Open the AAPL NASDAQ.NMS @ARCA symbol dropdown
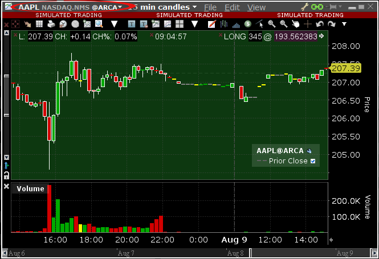Screen dimensions: 379x259 click(x=70, y=7)
